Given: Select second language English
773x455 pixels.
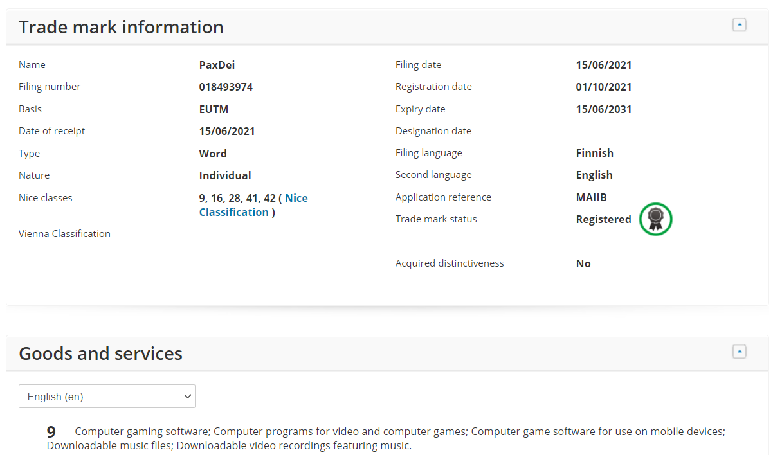Looking at the screenshot, I should pos(594,175).
